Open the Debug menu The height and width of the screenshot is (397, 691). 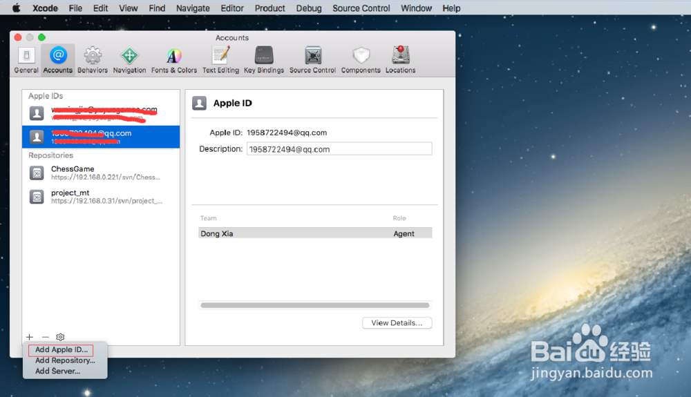[x=308, y=8]
